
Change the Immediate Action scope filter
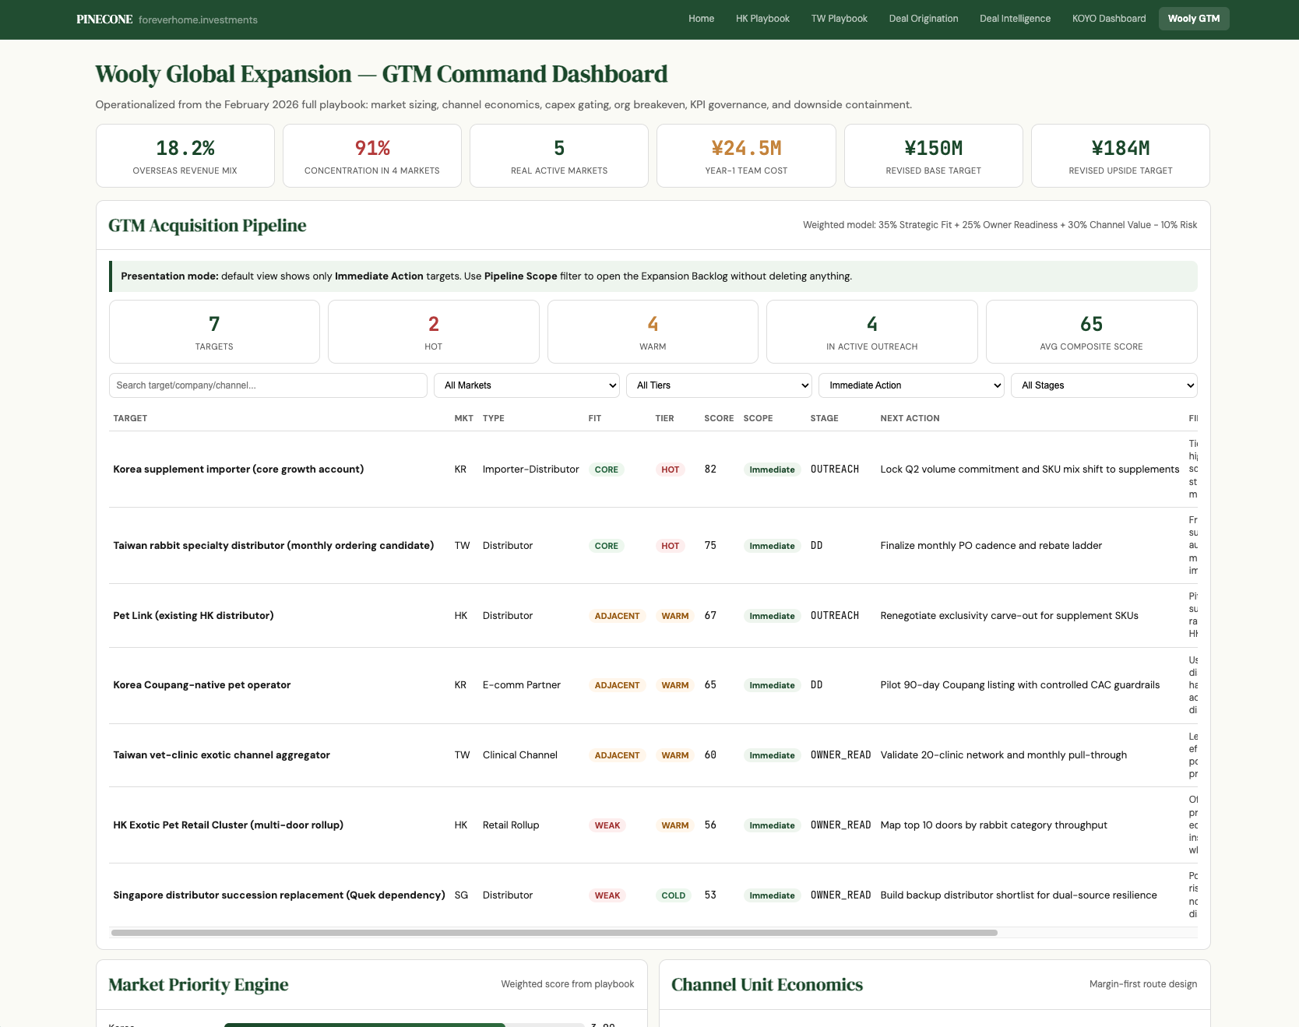tap(911, 385)
